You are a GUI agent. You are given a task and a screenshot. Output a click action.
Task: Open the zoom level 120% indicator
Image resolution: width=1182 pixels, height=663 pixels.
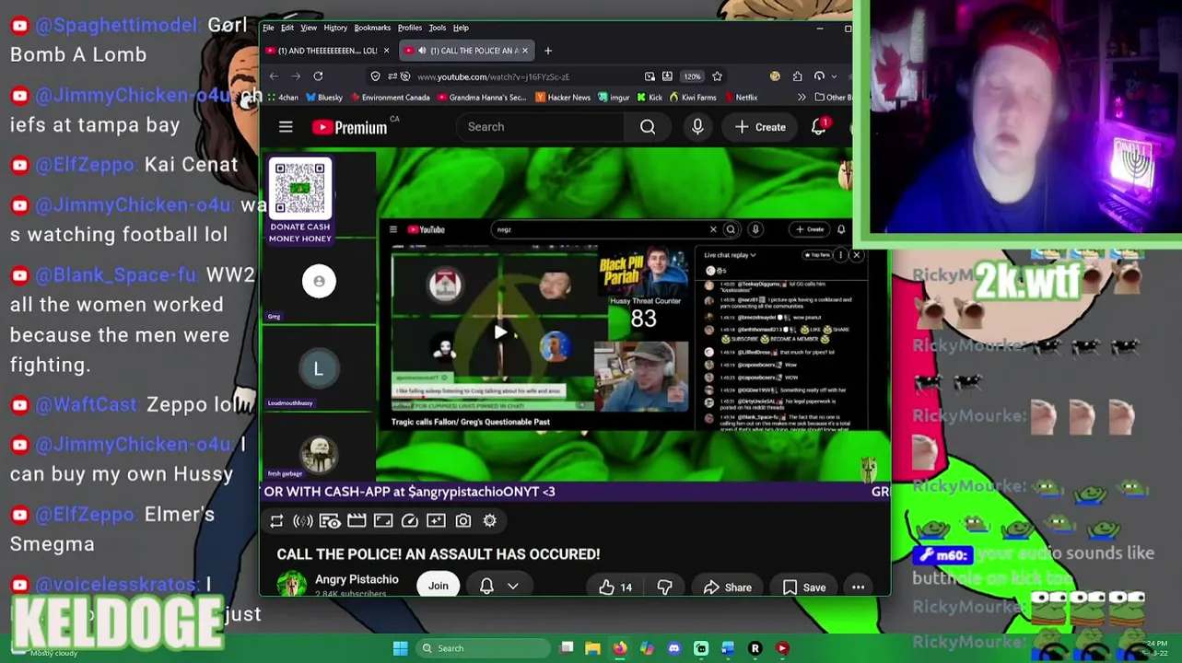click(x=692, y=76)
